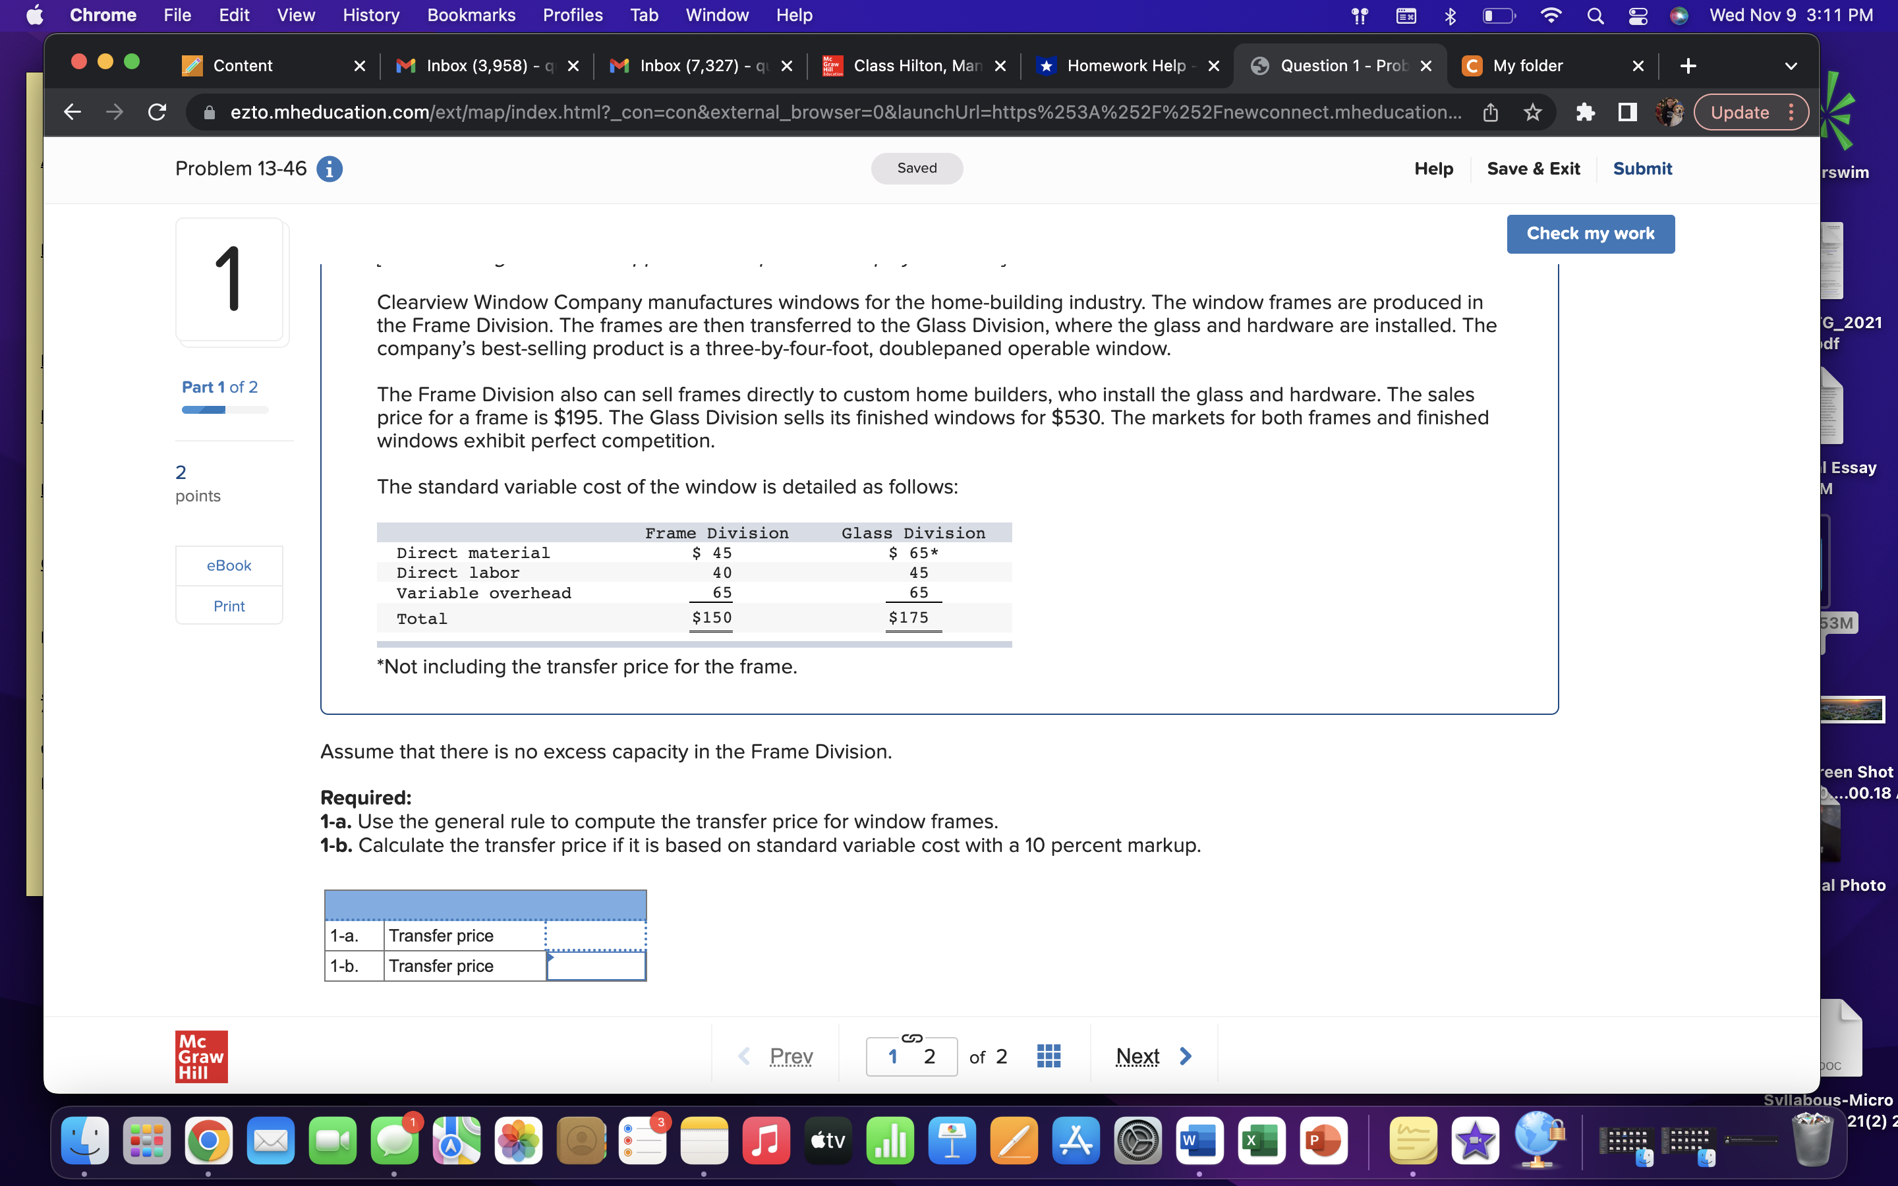Bookmark this page with the star icon

tap(1532, 112)
